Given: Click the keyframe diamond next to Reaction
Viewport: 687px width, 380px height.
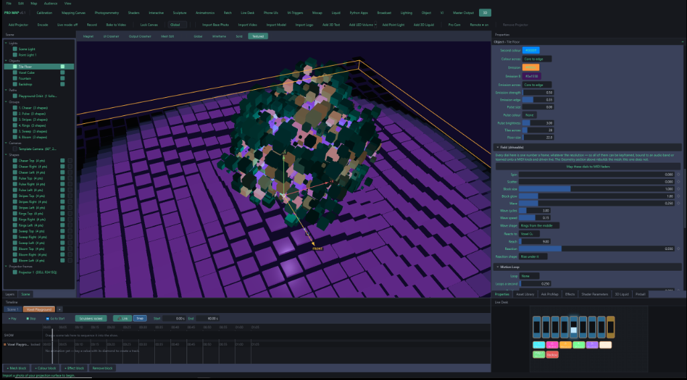Looking at the screenshot, I should (x=678, y=249).
